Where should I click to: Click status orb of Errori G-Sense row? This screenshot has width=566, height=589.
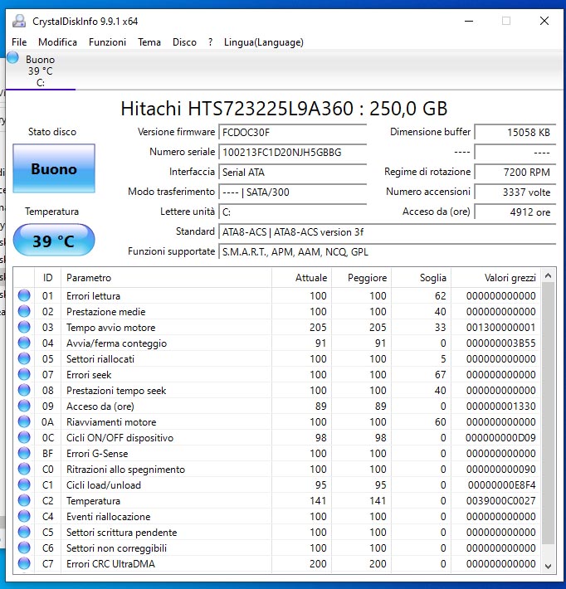(24, 454)
